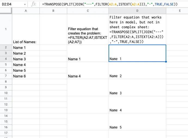Click the blue fill handle of selection
This screenshot has height=138, width=188.
(x=166, y=62)
